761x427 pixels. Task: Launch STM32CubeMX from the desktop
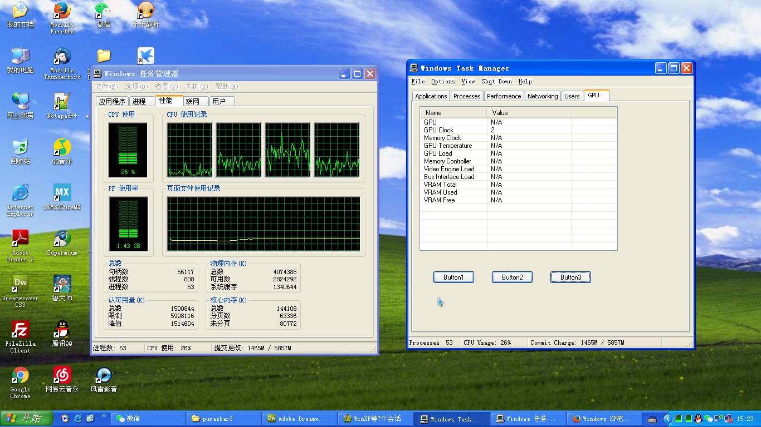click(62, 193)
